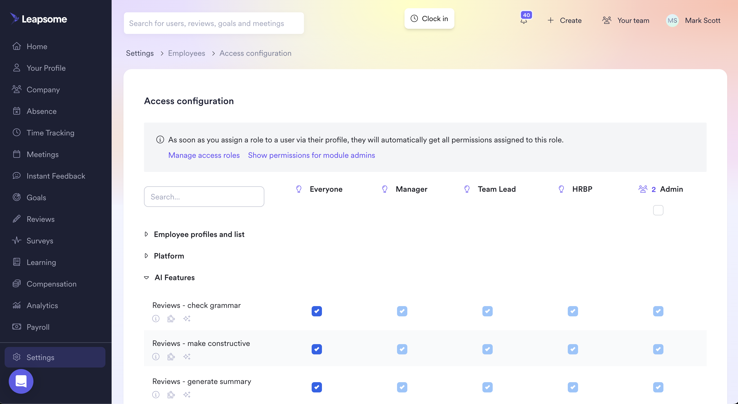The height and width of the screenshot is (404, 738).
Task: Tick the empty checkbox under Admin header
Action: (x=658, y=210)
